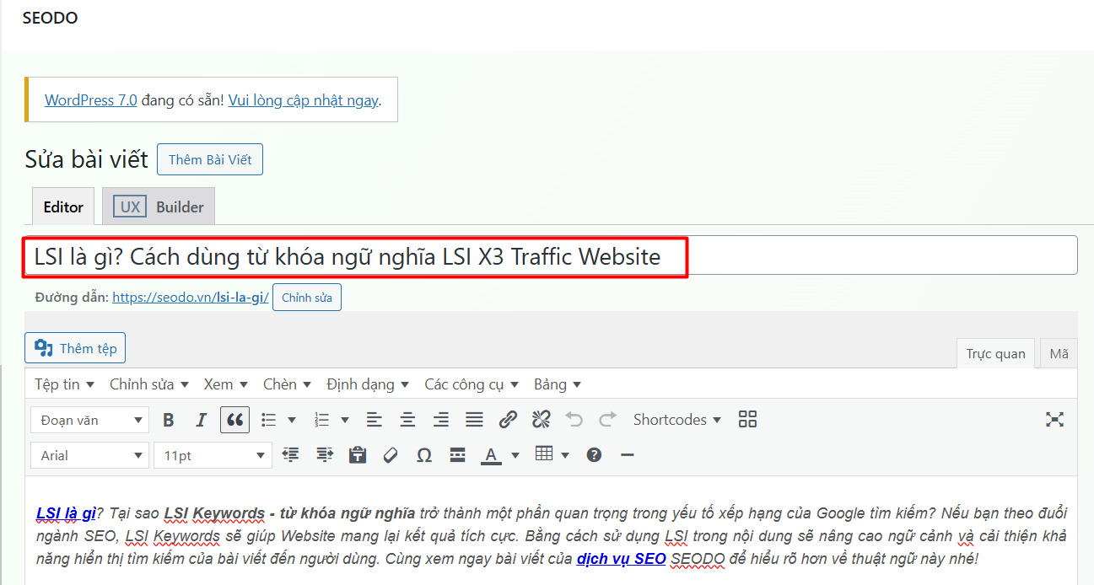Open the 11pt font size dropdown
The height and width of the screenshot is (585, 1094).
(213, 455)
